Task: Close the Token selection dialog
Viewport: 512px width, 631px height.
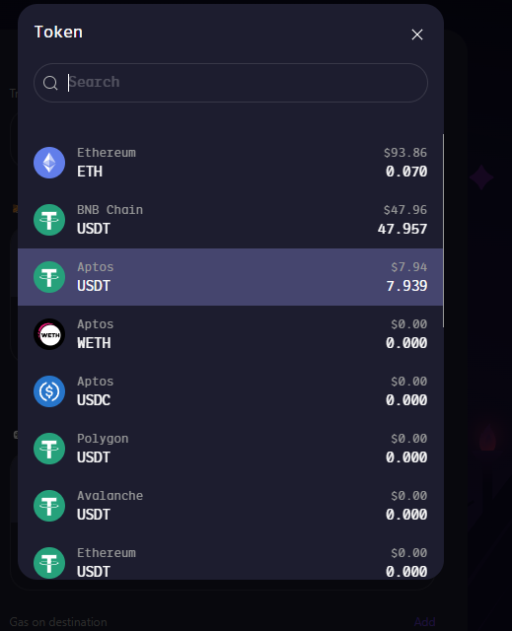Action: (x=417, y=35)
